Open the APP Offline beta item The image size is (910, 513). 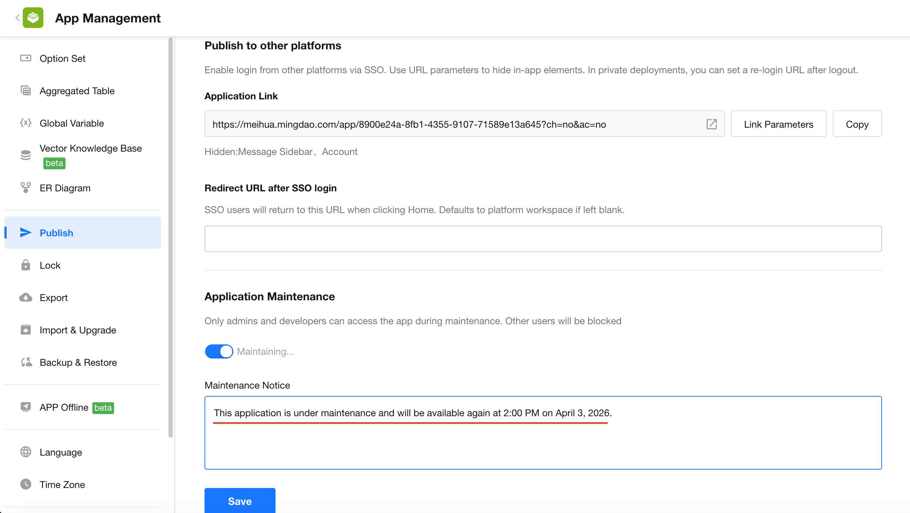pyautogui.click(x=64, y=407)
